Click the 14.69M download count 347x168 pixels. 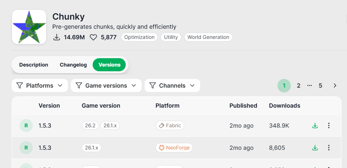click(74, 37)
